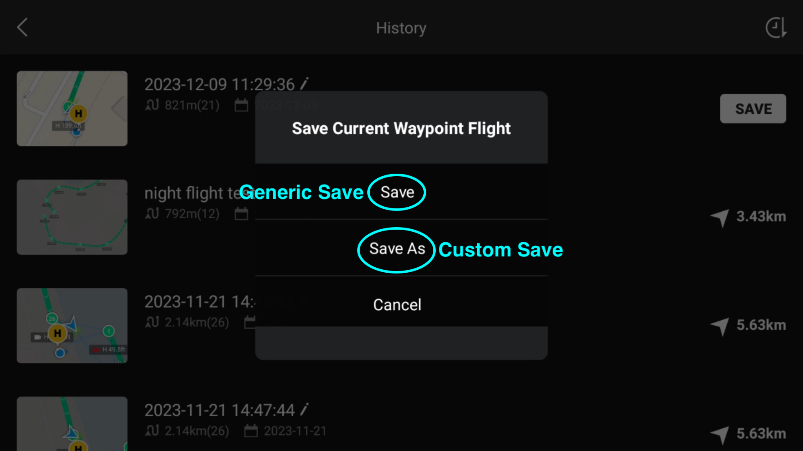Go back using the top-left arrow
This screenshot has width=803, height=451.
click(x=23, y=28)
